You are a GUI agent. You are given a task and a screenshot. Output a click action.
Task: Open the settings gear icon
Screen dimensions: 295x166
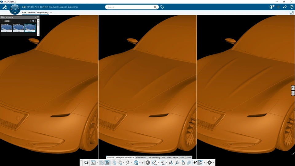pos(210,163)
